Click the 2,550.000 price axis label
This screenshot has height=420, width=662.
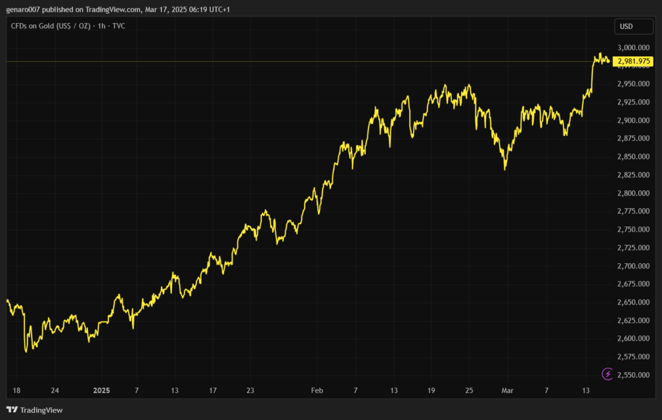point(634,375)
